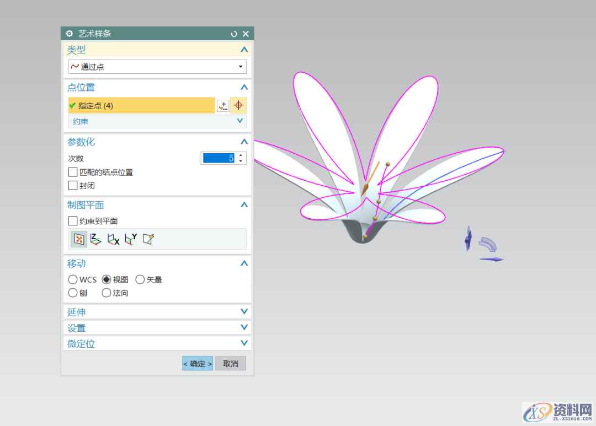Click the 次数 value input field
The width and height of the screenshot is (596, 426).
click(219, 158)
